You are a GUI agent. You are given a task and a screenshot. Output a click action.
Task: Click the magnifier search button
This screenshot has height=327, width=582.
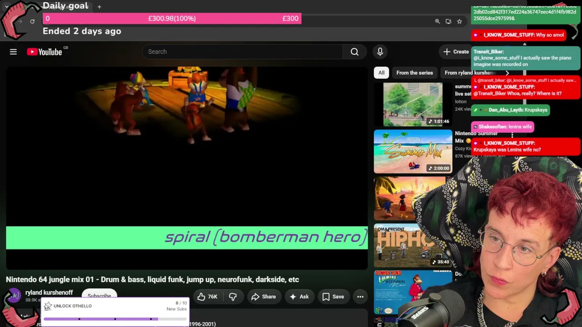(x=355, y=52)
